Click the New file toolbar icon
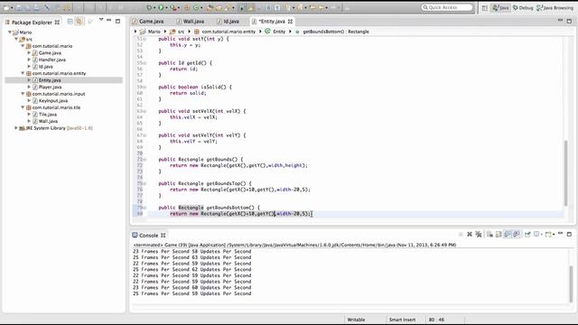This screenshot has width=578, height=325. 6,8
